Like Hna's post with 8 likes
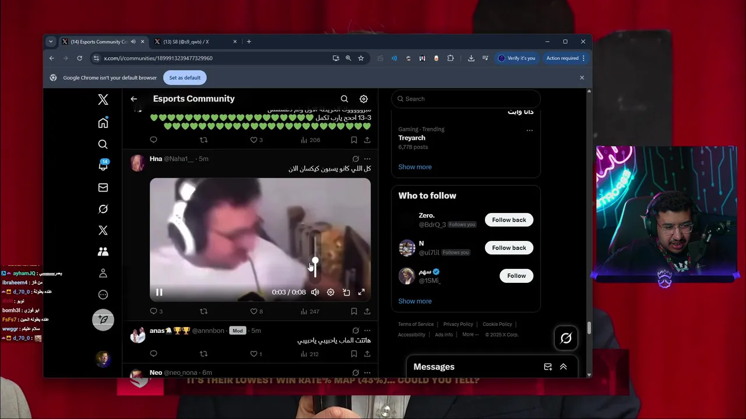746x419 pixels. click(254, 311)
